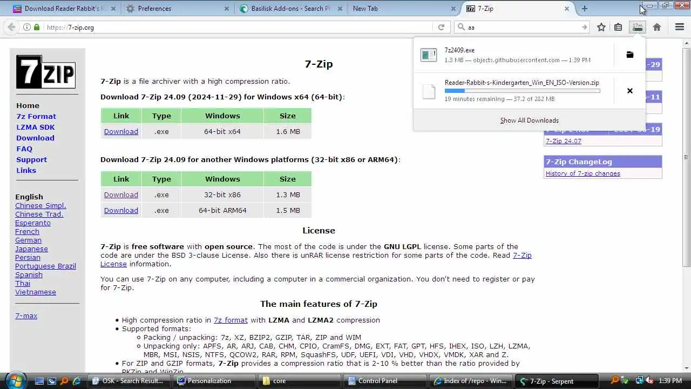Open the bookmarks list icon

pos(618,27)
